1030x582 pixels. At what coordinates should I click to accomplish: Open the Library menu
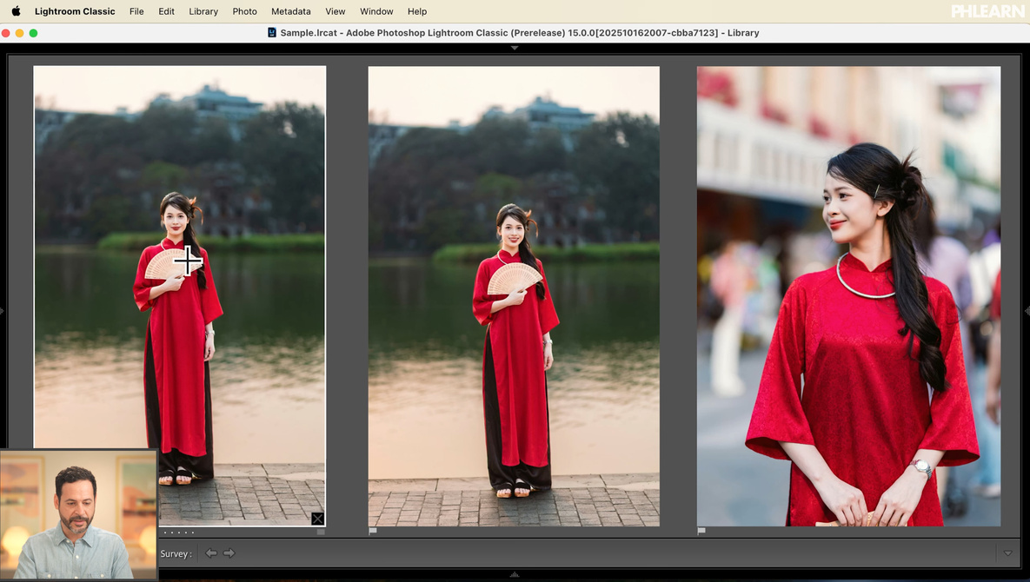coord(203,11)
